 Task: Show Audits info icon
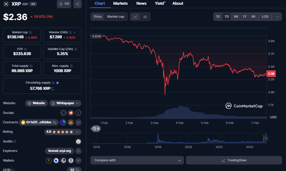pyautogui.click(x=15, y=142)
